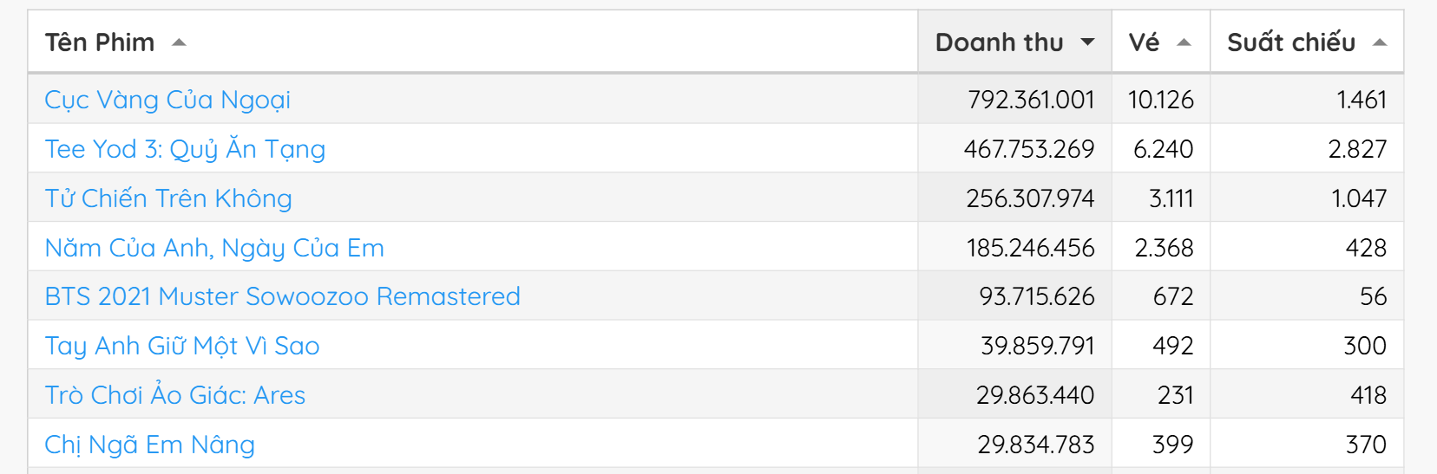Open the Cục Vàng Của Ngoại movie link
The image size is (1437, 474).
point(167,100)
